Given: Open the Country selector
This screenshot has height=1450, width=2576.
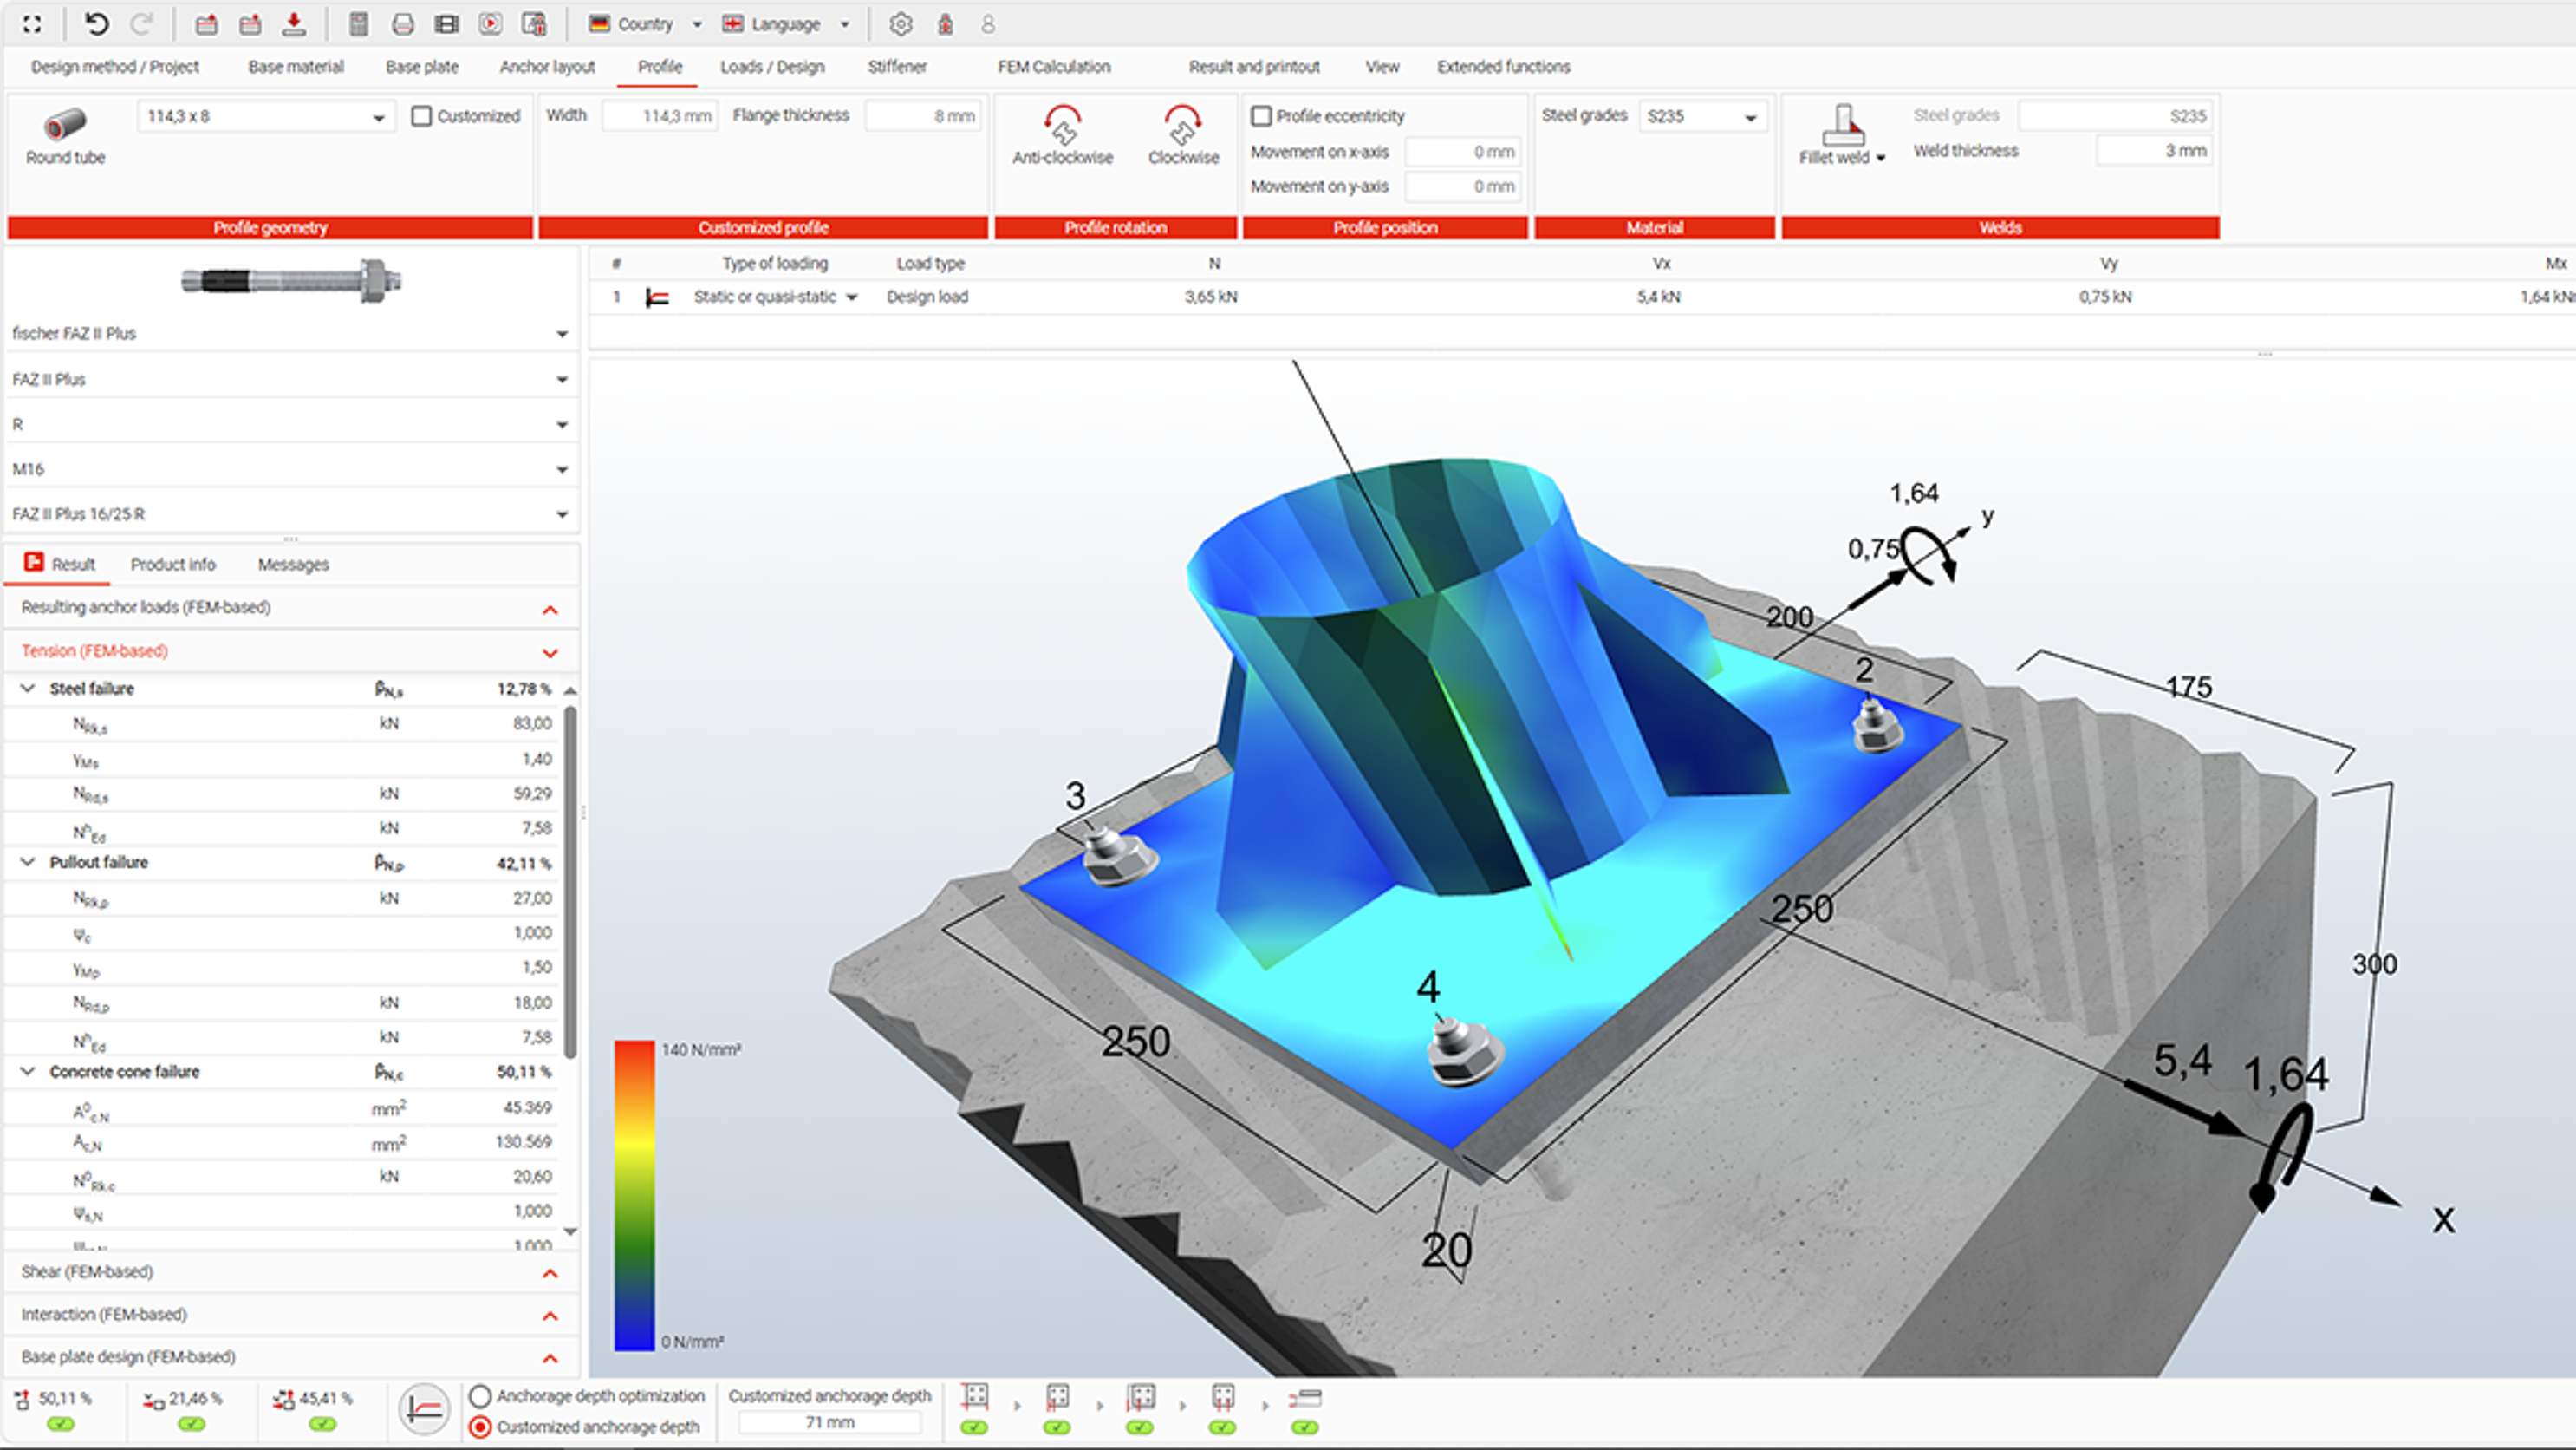Looking at the screenshot, I should pos(645,24).
